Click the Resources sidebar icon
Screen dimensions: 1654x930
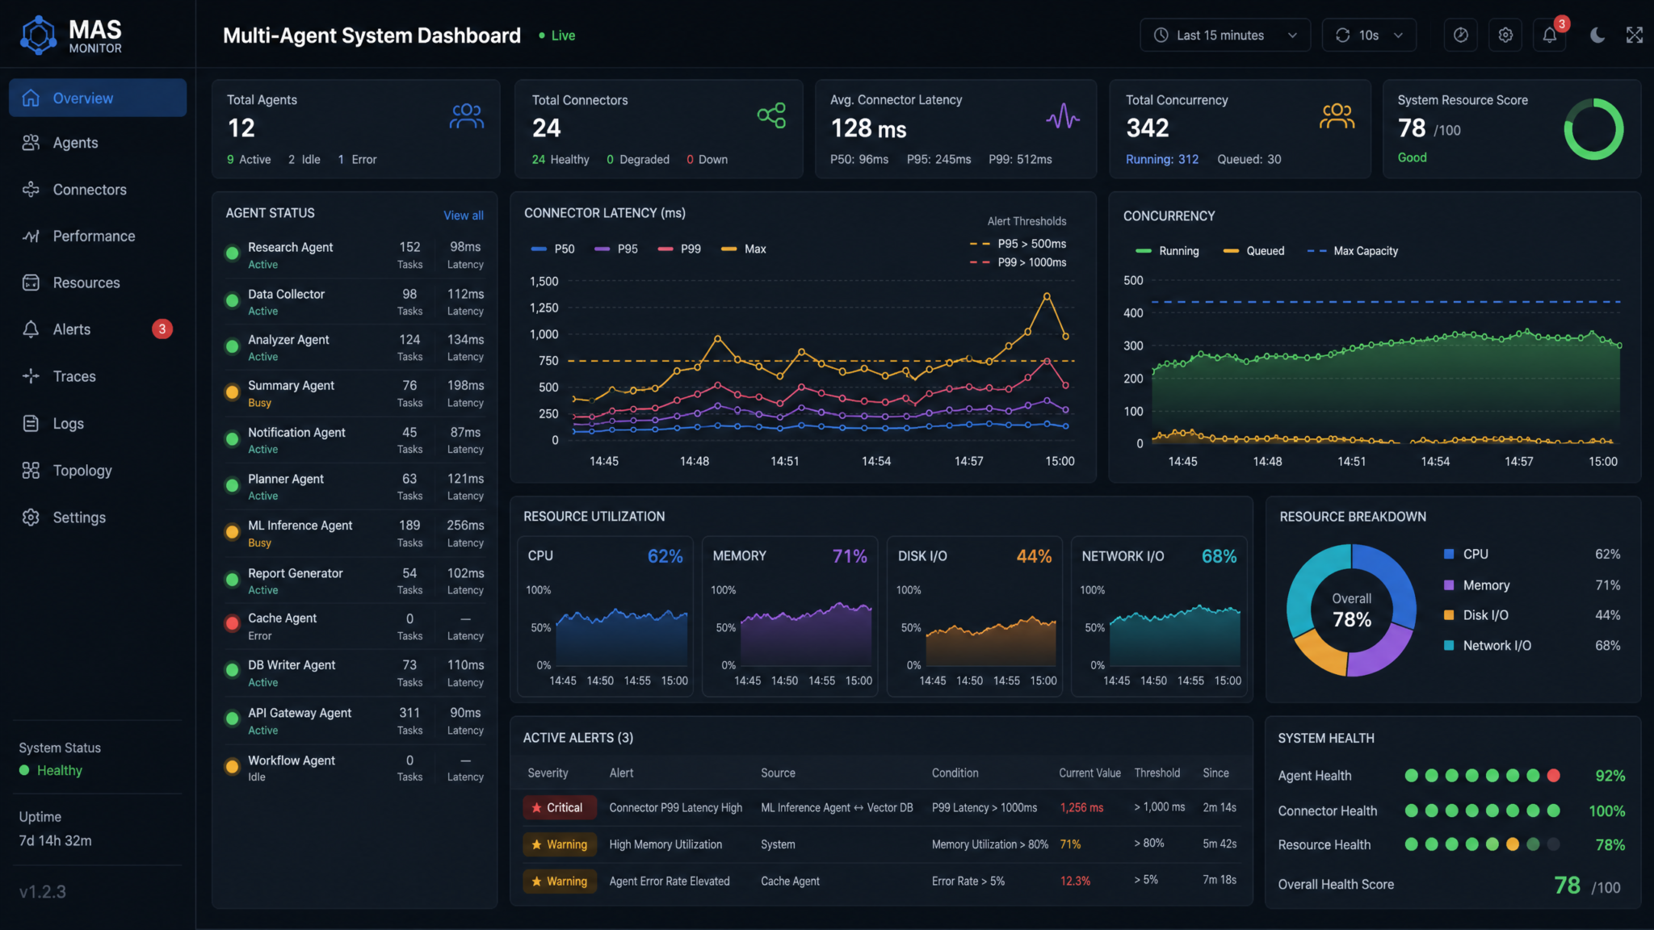tap(31, 283)
